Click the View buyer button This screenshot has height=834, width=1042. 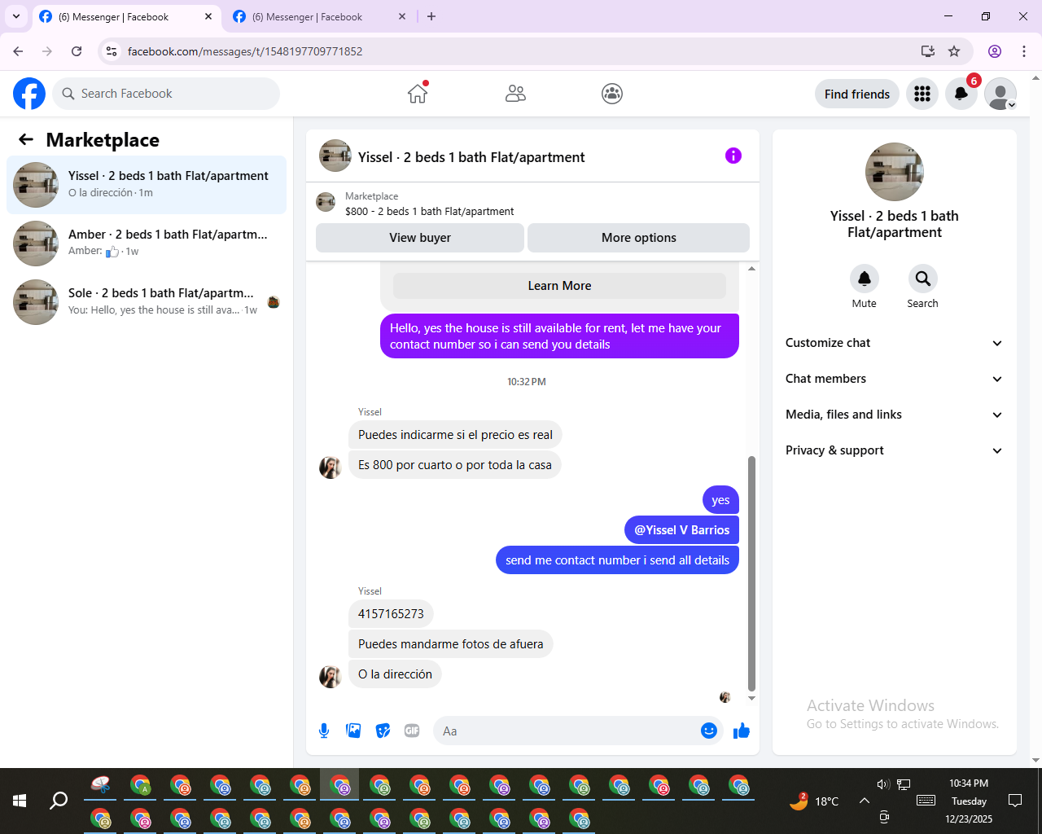pos(420,238)
